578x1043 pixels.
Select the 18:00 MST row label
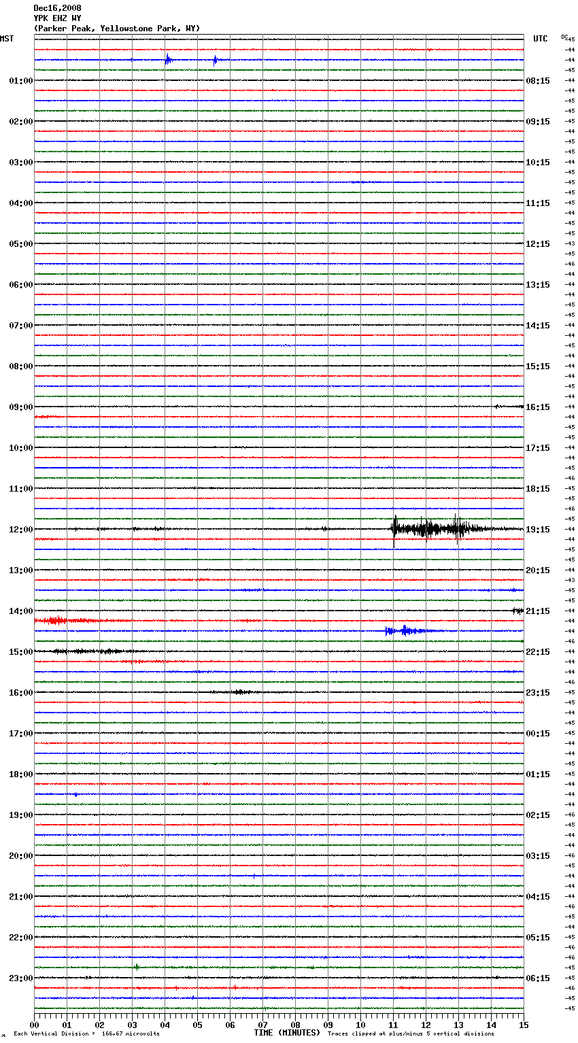[x=21, y=774]
